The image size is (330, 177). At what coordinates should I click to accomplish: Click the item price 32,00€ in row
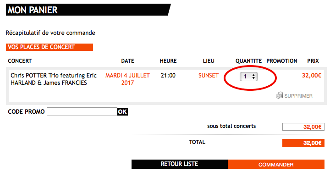tap(312, 75)
